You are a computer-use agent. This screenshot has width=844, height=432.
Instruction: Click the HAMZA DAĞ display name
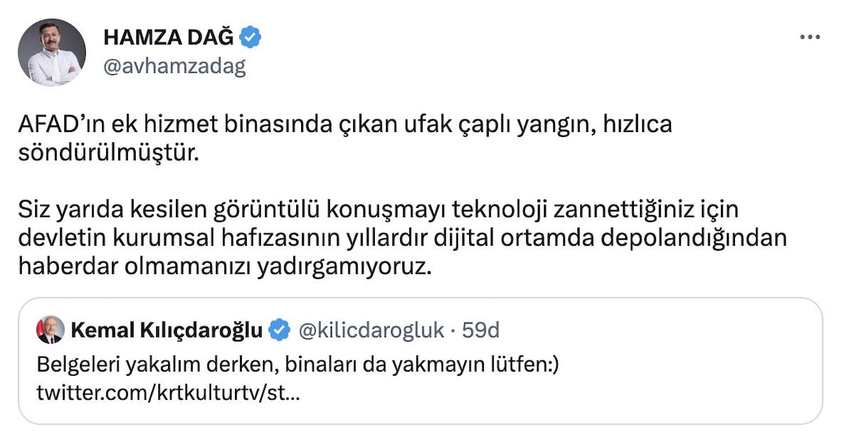[168, 36]
